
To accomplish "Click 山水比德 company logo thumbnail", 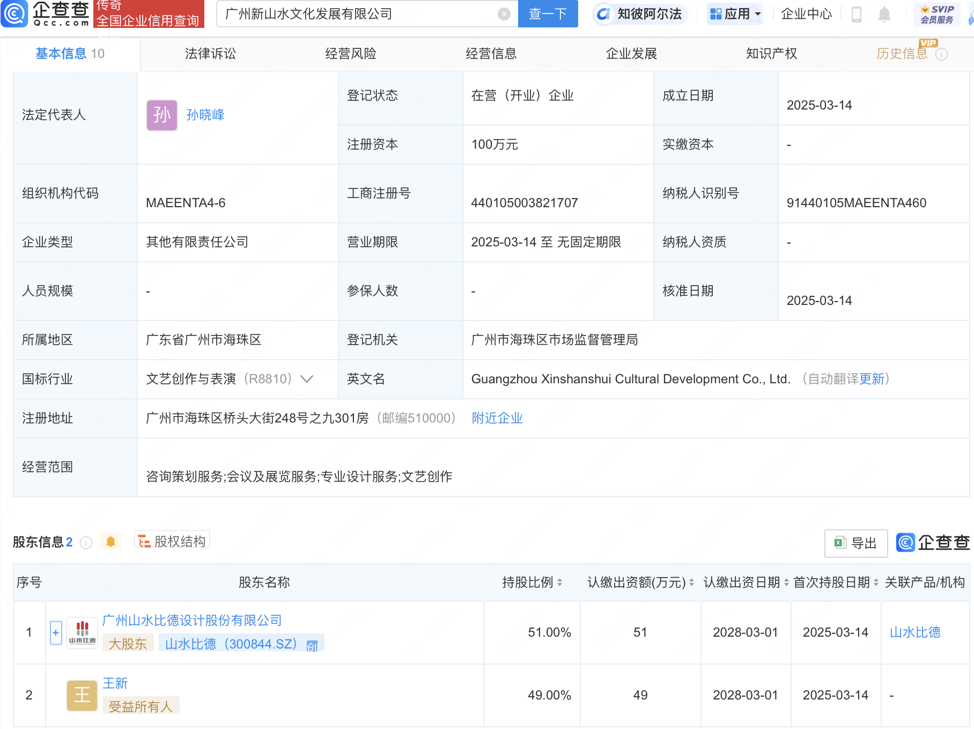I will [x=82, y=632].
